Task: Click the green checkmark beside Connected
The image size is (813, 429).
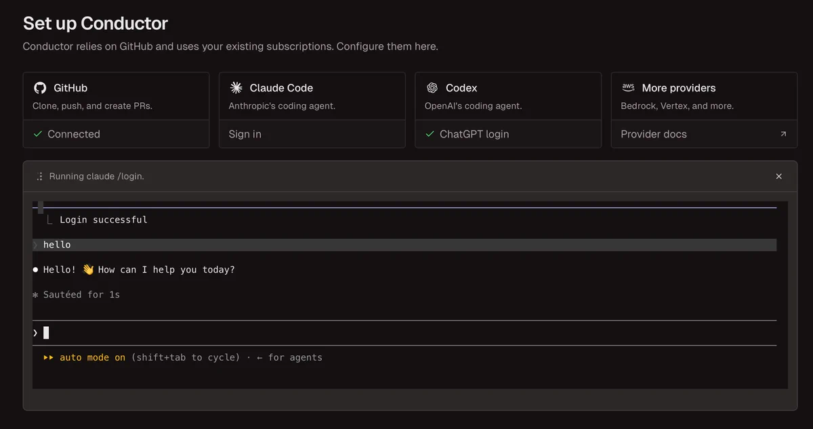Action: tap(38, 134)
